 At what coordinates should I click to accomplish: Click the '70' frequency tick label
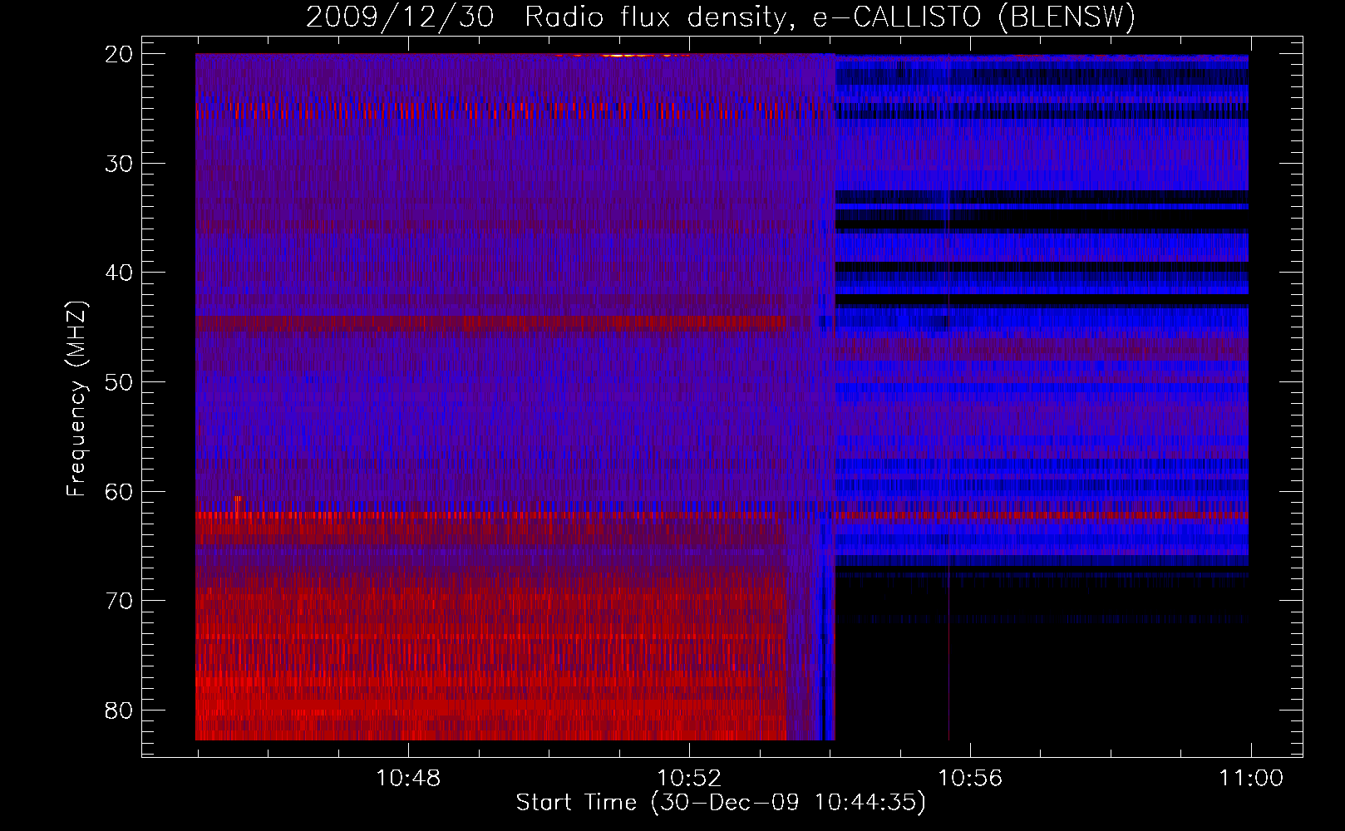tap(119, 601)
